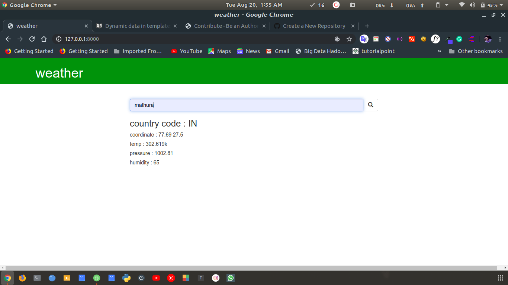
Task: Open the red-purple stripes extension icon
Action: (471, 39)
